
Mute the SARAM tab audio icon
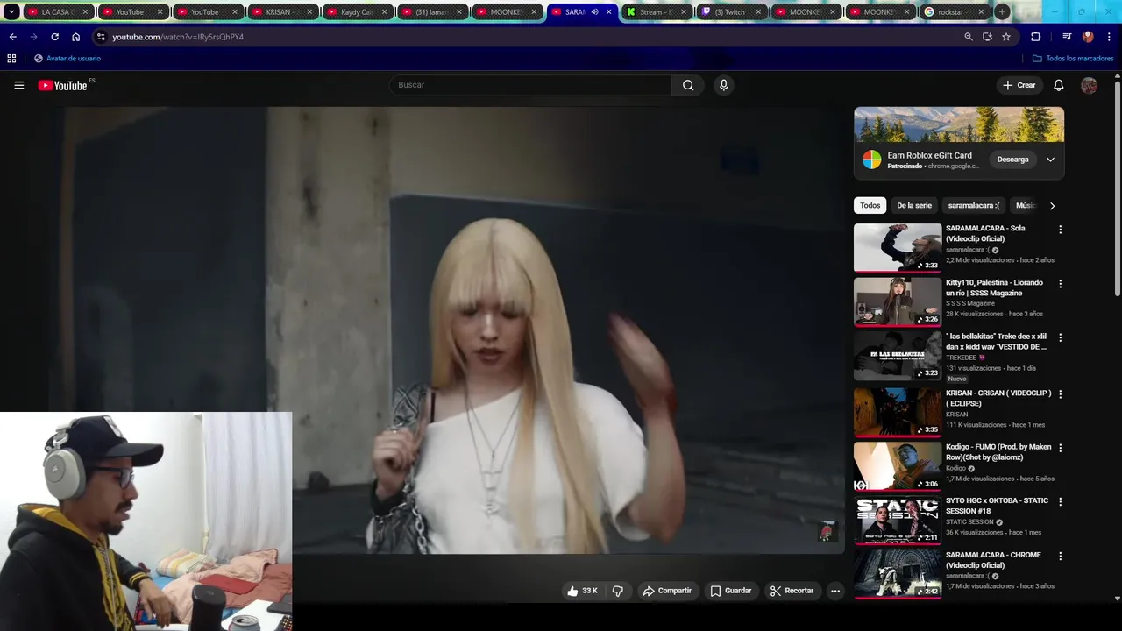point(595,12)
